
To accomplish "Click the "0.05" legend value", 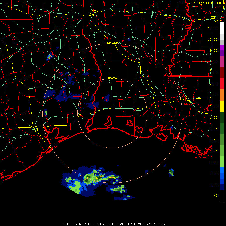I will pyautogui.click(x=214, y=173).
